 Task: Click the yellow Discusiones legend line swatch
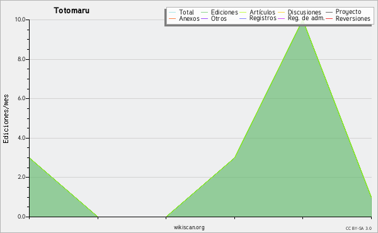pos(282,13)
